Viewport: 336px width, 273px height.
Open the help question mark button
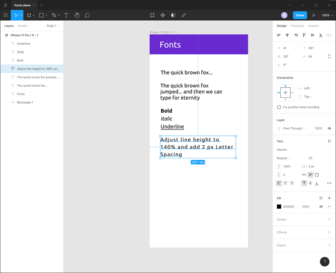(324, 261)
